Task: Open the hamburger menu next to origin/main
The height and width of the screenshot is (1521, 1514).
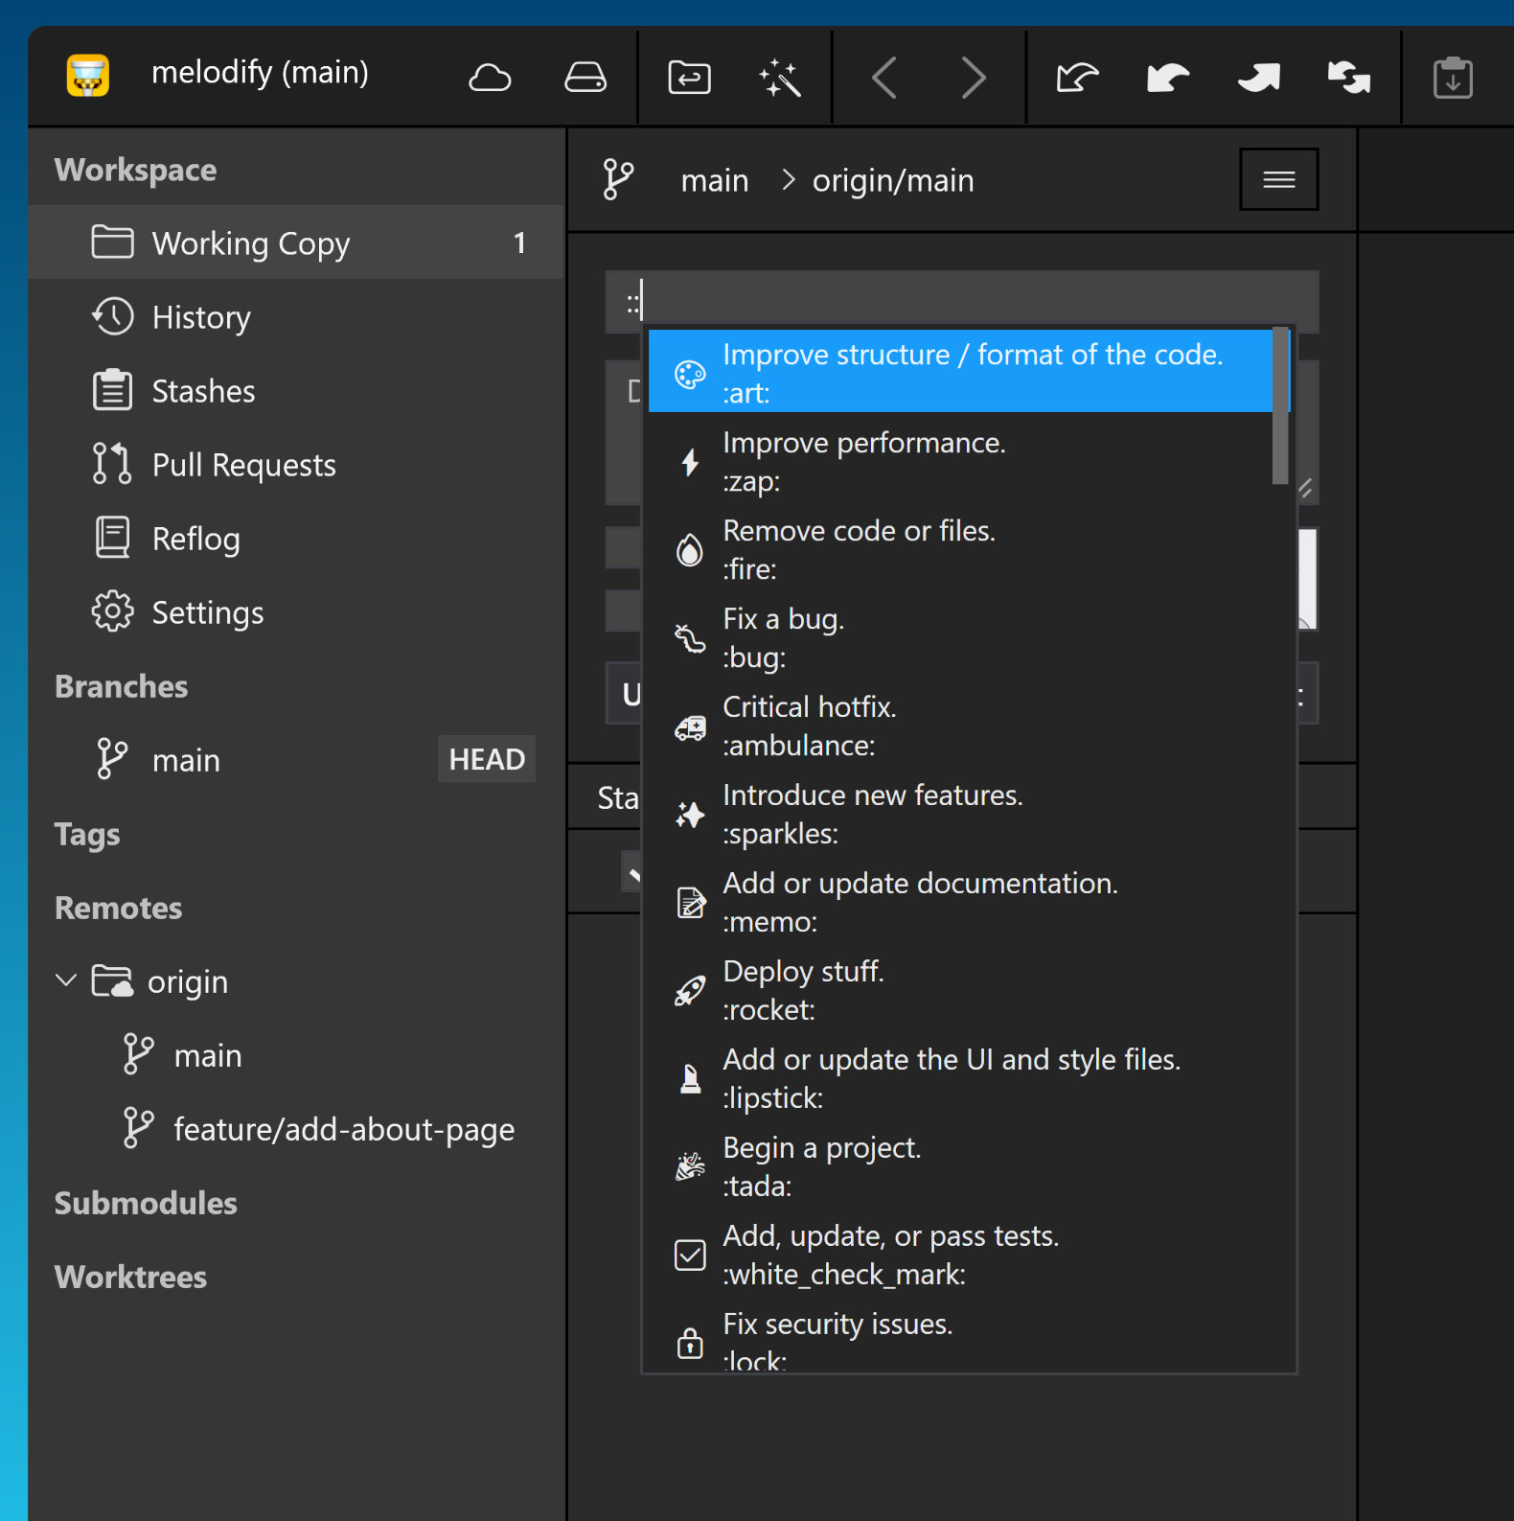Action: pyautogui.click(x=1278, y=179)
